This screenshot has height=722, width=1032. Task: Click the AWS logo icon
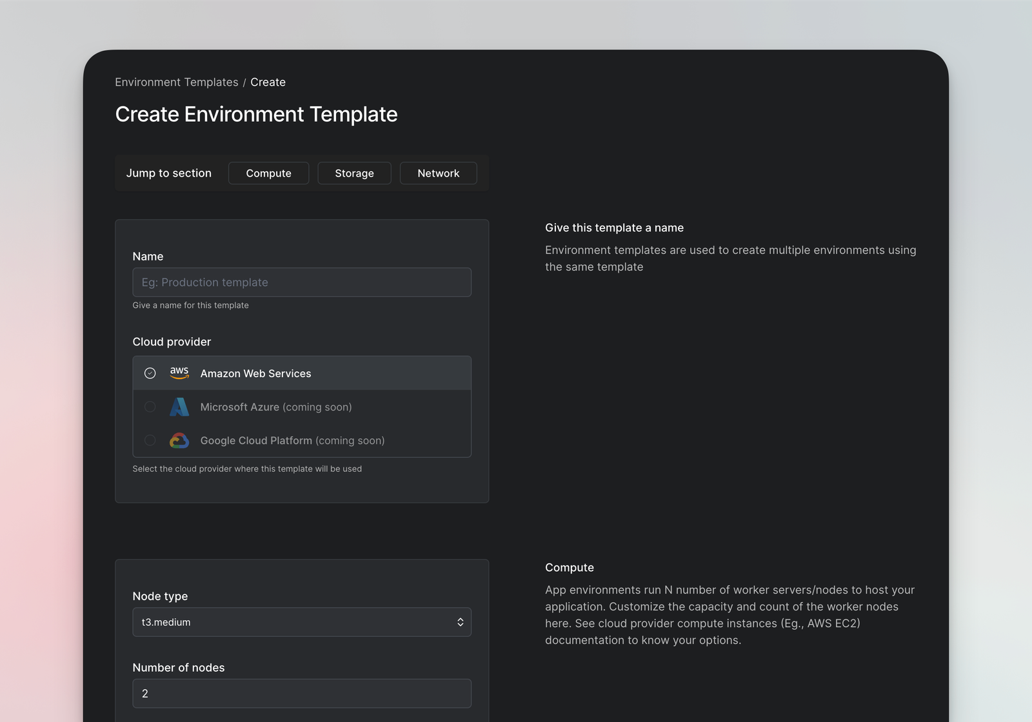point(179,373)
